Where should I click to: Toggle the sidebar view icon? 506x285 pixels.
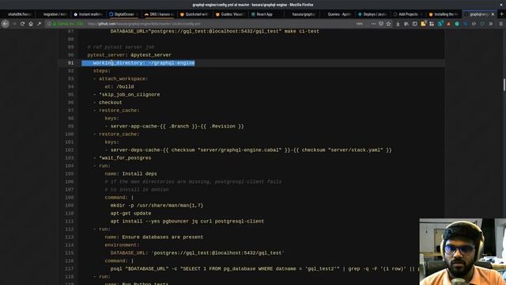[414, 24]
